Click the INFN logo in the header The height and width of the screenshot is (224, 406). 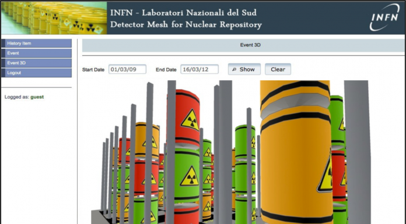click(384, 17)
